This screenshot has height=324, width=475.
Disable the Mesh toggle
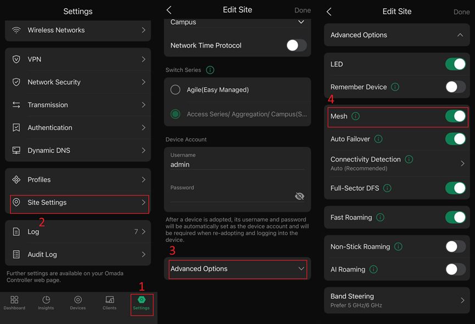click(x=455, y=116)
